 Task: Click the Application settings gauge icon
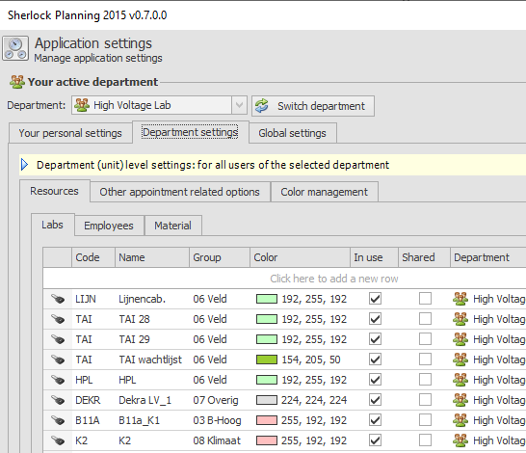pos(15,48)
